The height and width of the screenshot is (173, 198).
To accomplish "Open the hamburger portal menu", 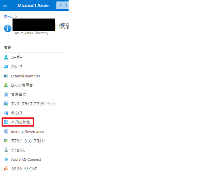I will (5, 6).
